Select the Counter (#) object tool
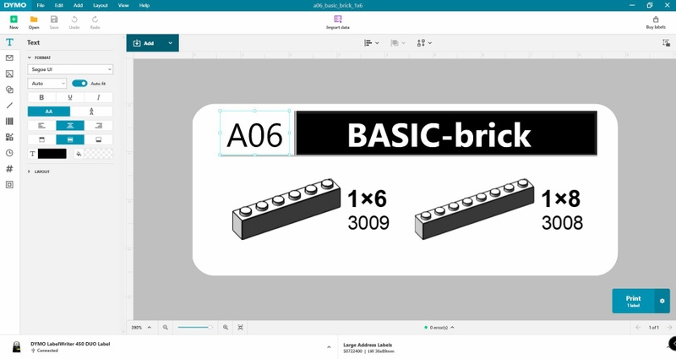The height and width of the screenshot is (359, 676). [x=9, y=168]
